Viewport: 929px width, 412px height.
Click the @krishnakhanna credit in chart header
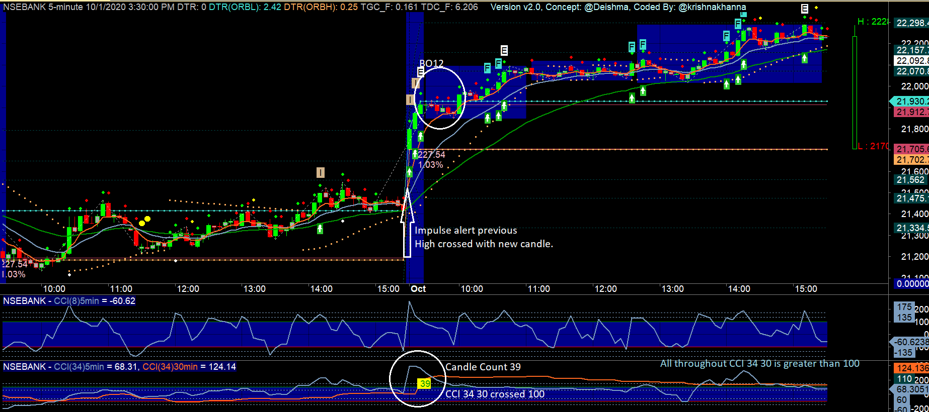coord(712,7)
